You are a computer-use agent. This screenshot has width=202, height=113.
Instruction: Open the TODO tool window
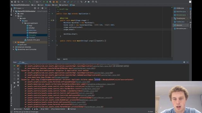45,109
